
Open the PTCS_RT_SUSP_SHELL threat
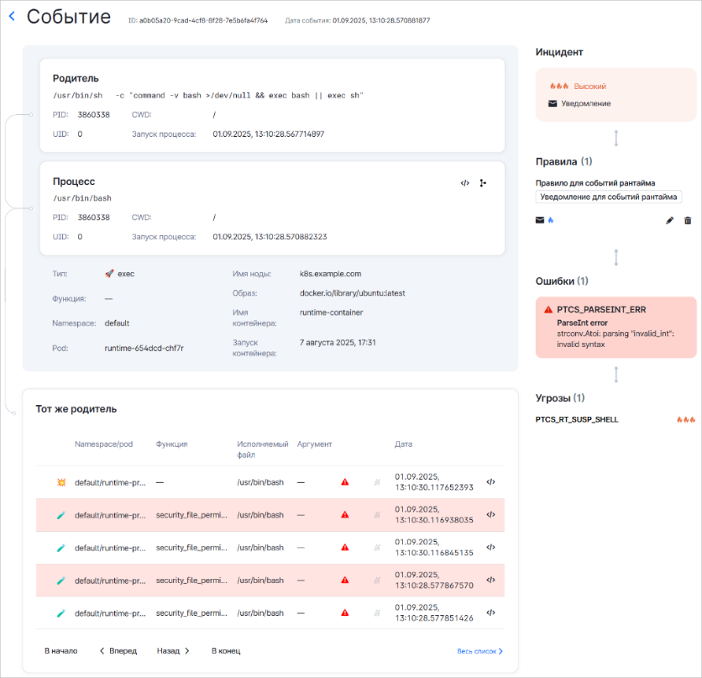point(577,419)
